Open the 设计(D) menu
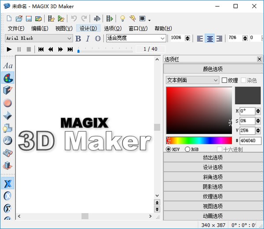The width and height of the screenshot is (264, 229). coord(88,28)
